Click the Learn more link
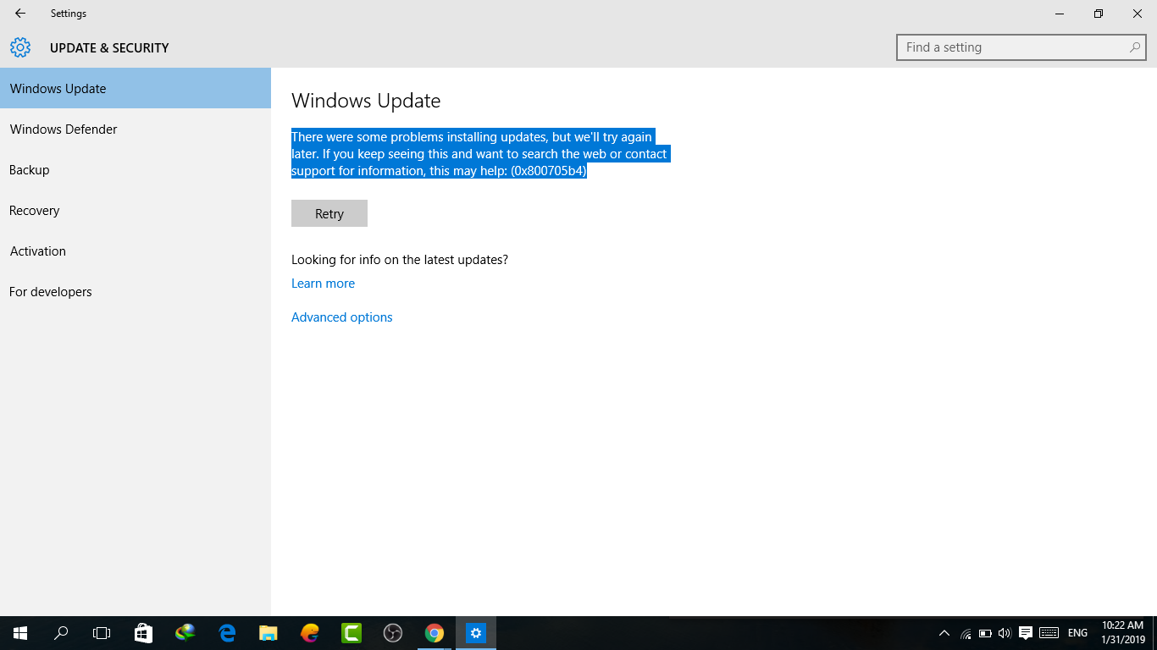 (x=323, y=284)
